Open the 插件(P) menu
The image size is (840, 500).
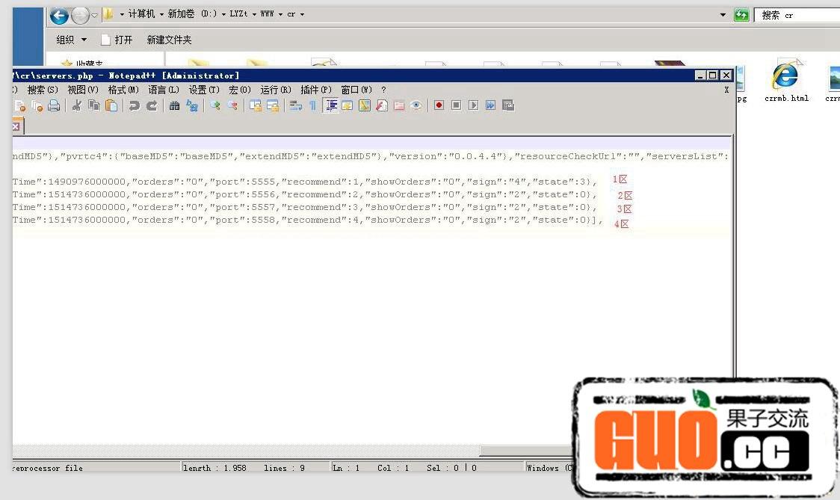[315, 90]
